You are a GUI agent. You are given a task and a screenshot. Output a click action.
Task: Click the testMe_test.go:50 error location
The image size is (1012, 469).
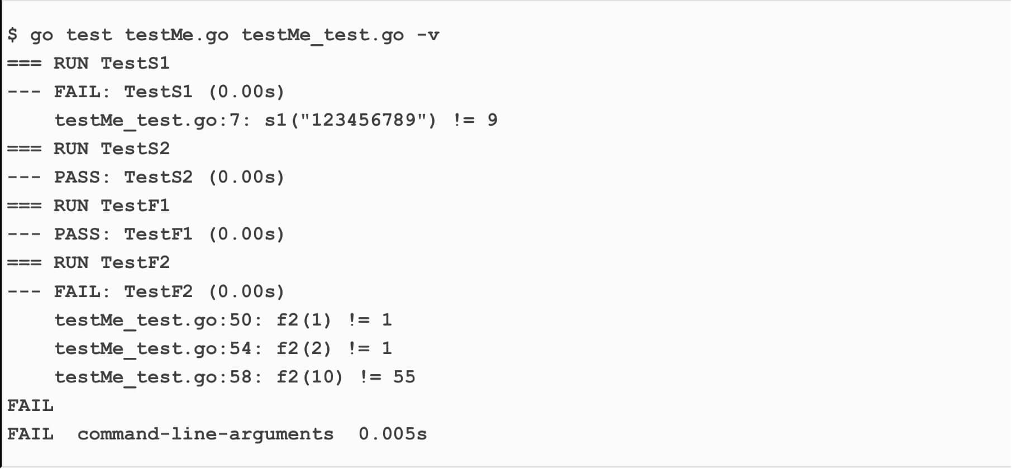158,320
